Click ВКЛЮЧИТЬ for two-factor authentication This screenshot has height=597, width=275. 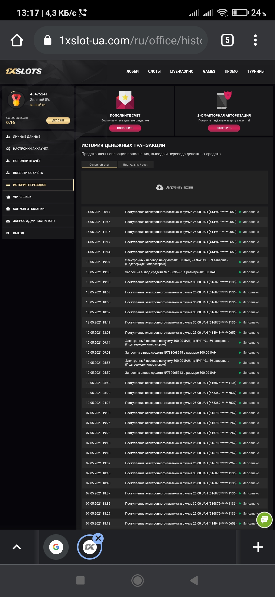224,128
